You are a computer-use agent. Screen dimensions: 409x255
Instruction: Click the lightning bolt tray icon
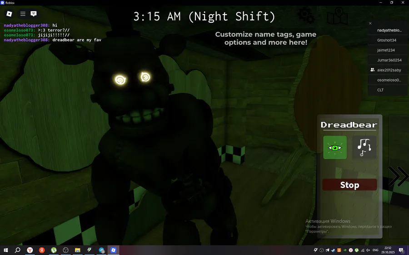pos(316,250)
